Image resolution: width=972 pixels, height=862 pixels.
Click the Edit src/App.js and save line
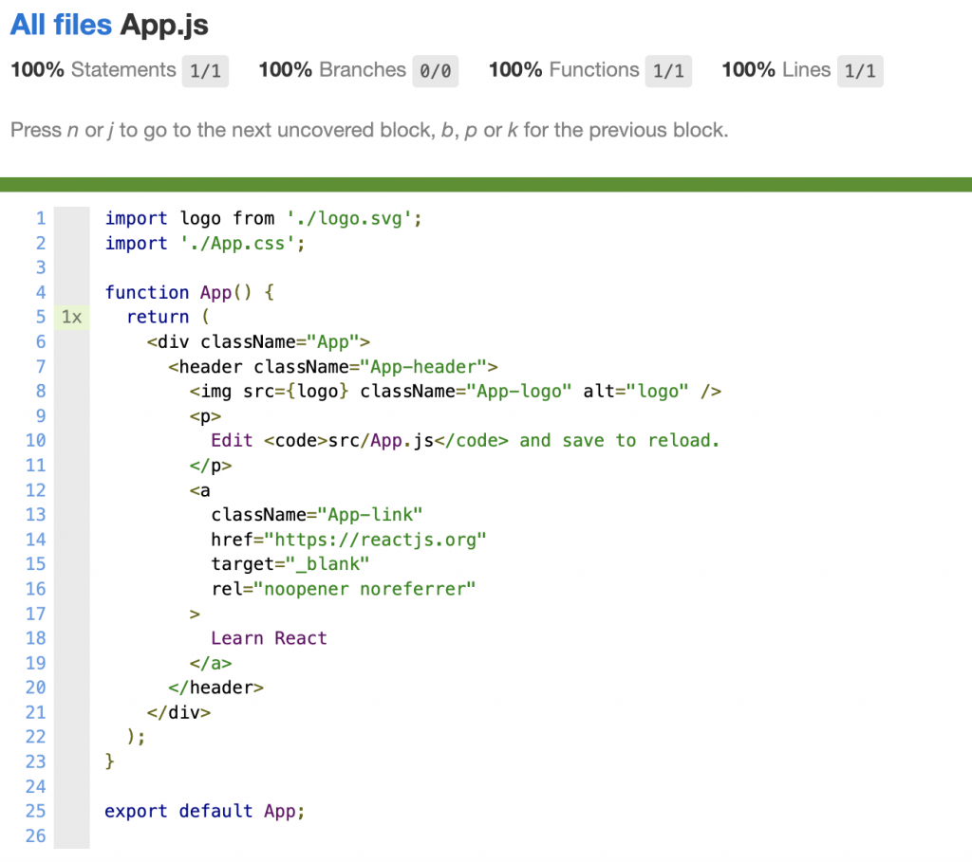pos(465,440)
